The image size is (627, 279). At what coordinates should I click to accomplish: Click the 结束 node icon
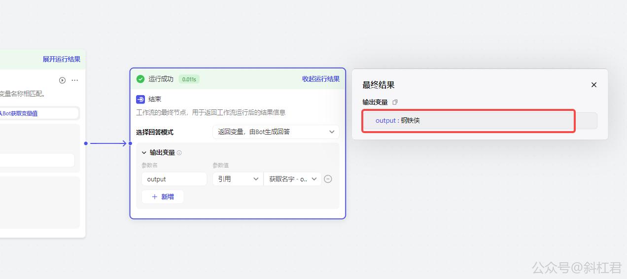click(x=140, y=99)
